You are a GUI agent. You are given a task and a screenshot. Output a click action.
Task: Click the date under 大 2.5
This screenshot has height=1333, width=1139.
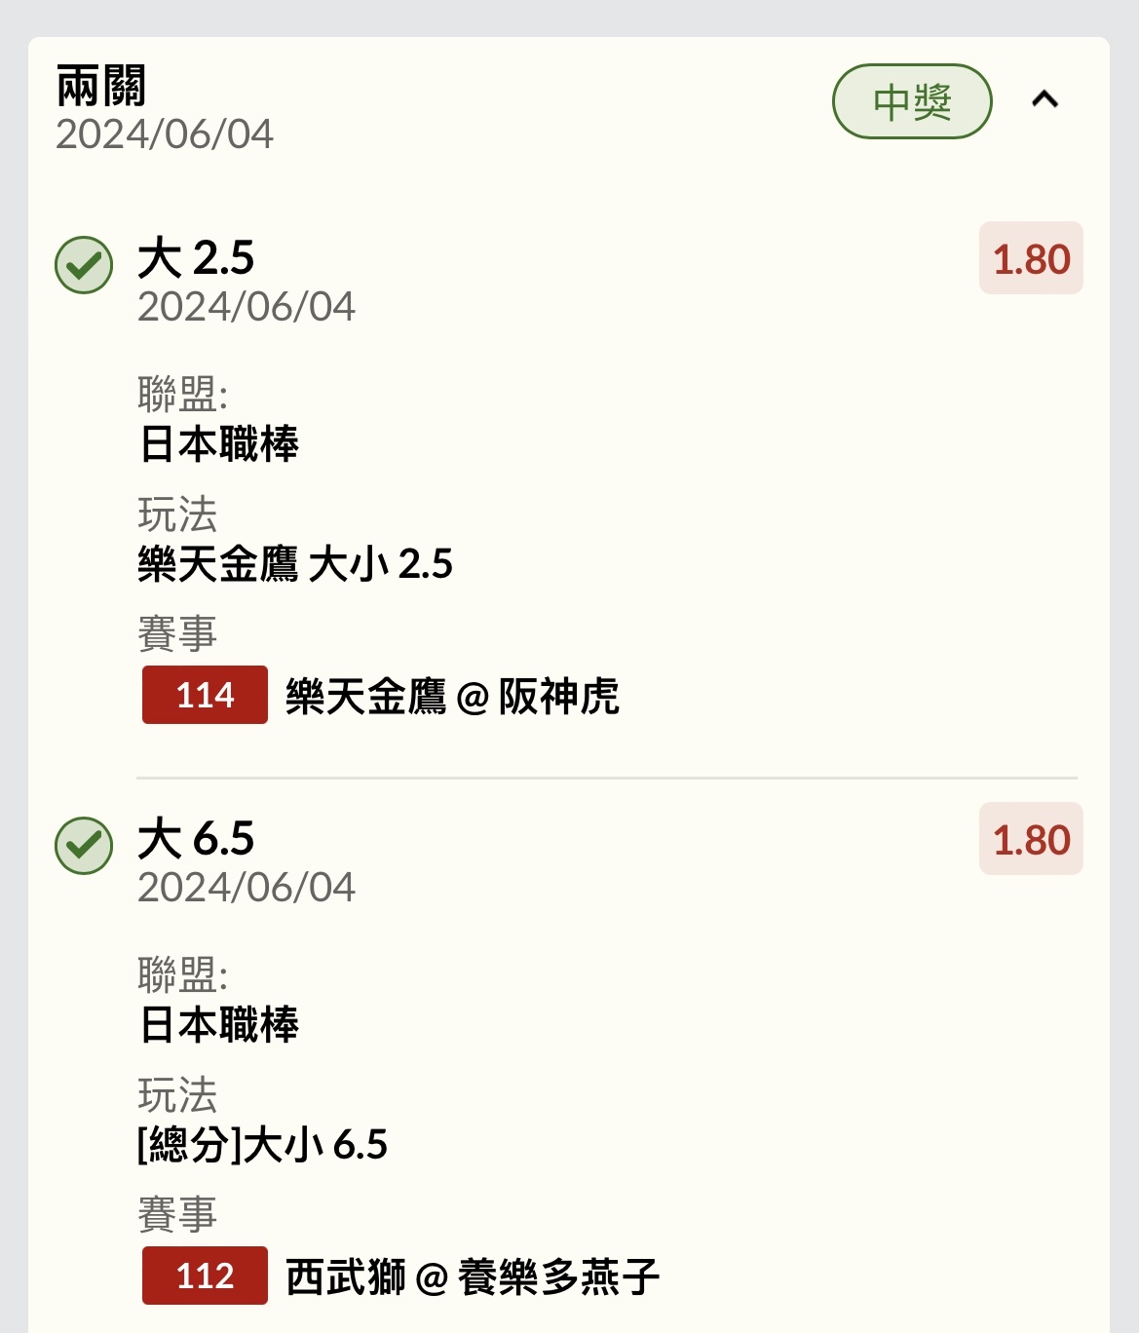tap(247, 307)
